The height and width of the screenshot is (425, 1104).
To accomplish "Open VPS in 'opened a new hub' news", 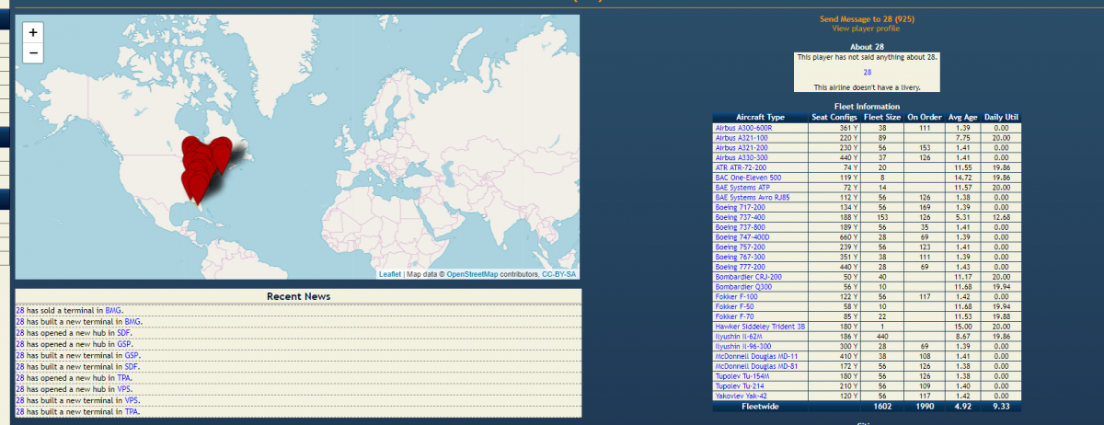I will 123,388.
